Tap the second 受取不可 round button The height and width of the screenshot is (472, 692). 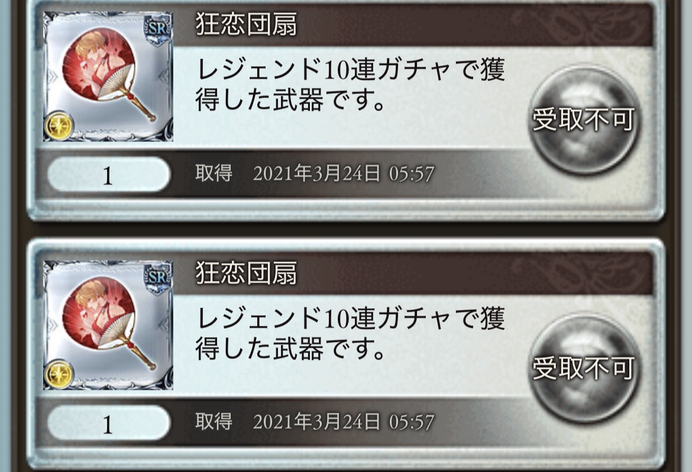pyautogui.click(x=583, y=368)
